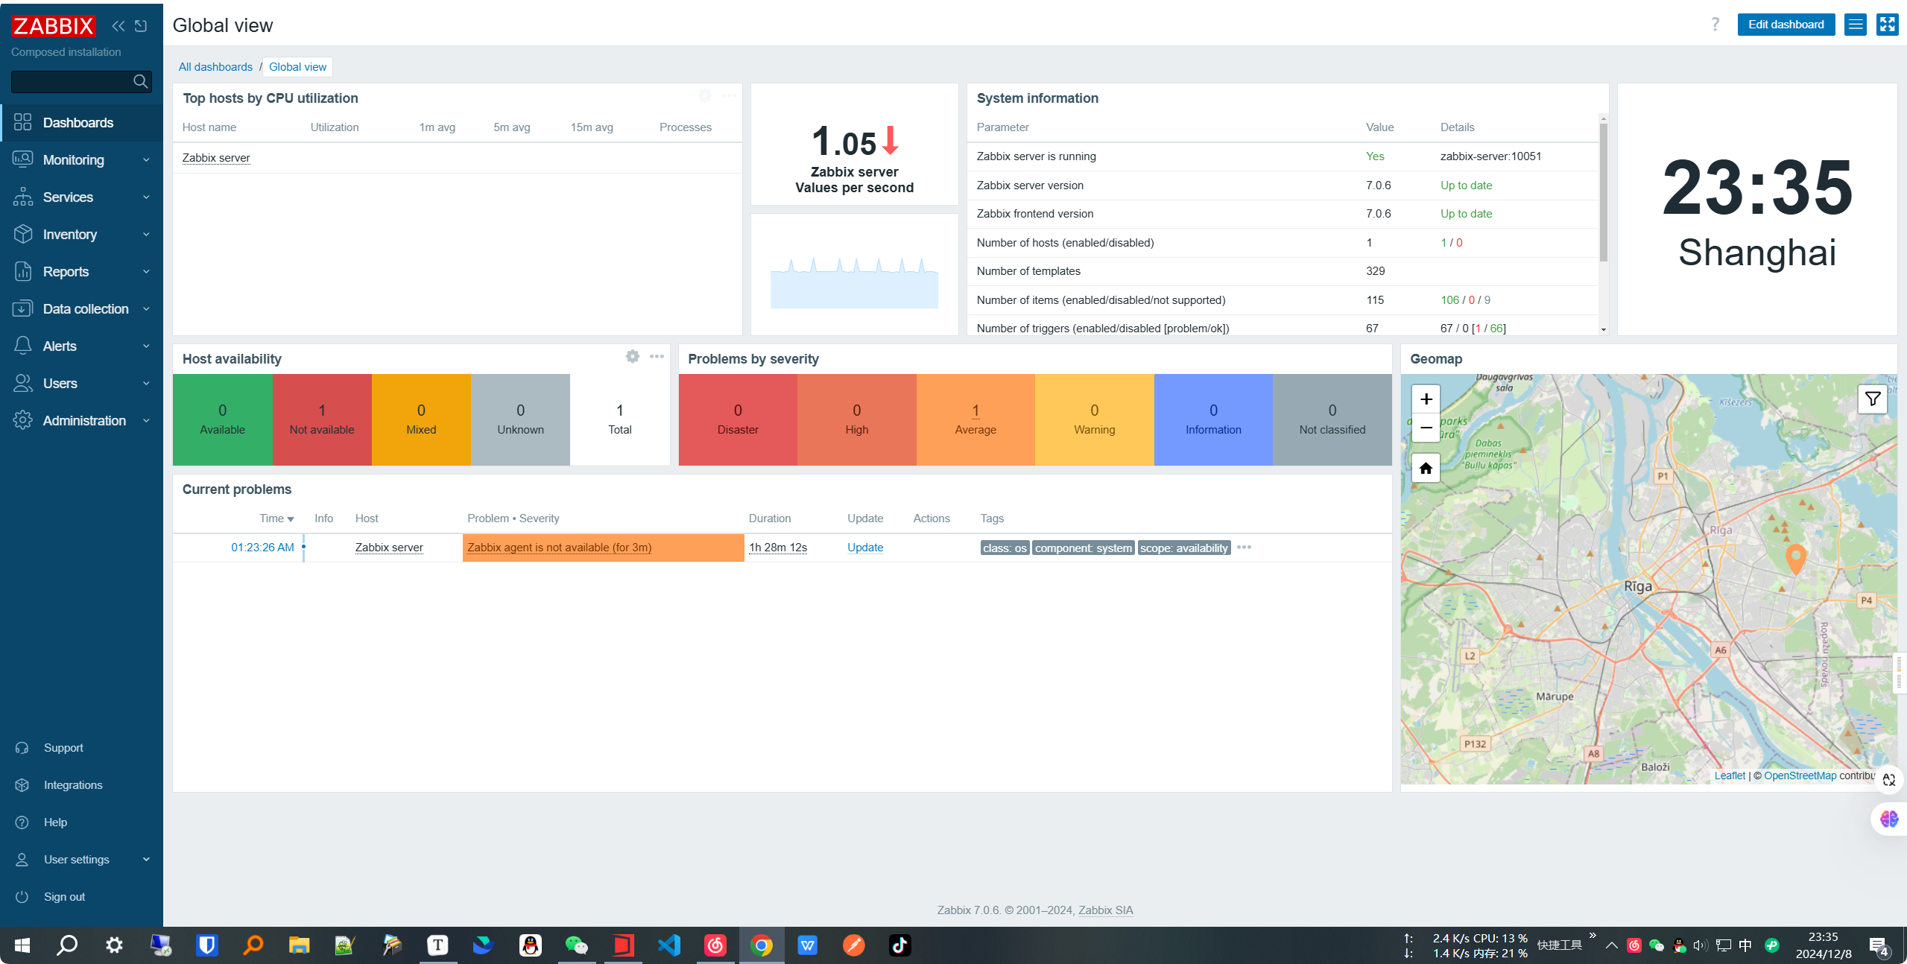Click the System information scrollbar down arrow
The image size is (1907, 964).
pyautogui.click(x=1603, y=329)
